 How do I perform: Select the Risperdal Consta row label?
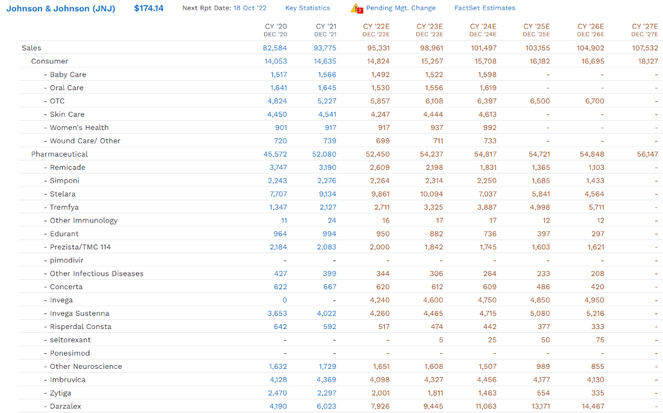[x=80, y=327]
